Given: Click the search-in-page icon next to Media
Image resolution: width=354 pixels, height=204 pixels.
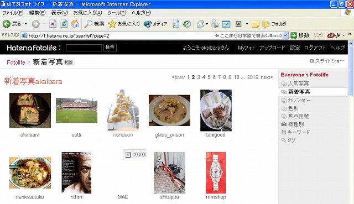Looking at the screenshot, I should pyautogui.click(x=176, y=24).
